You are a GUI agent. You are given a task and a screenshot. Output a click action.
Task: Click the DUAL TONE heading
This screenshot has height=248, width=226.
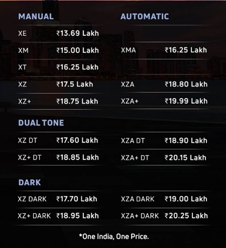pos(41,123)
